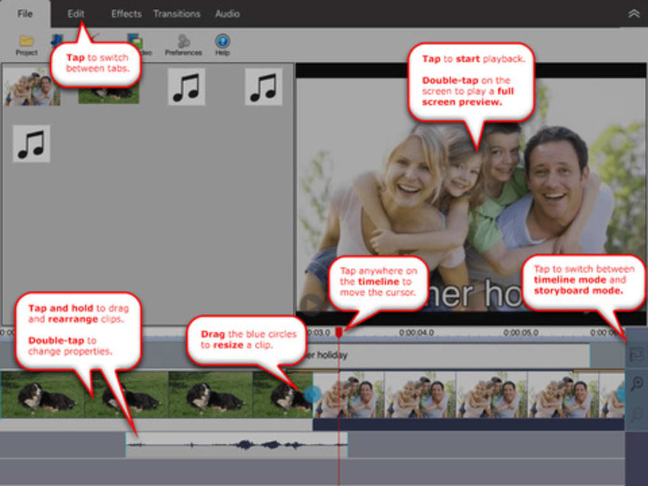
Task: Select the dog video clip on the timeline
Action: [156, 395]
